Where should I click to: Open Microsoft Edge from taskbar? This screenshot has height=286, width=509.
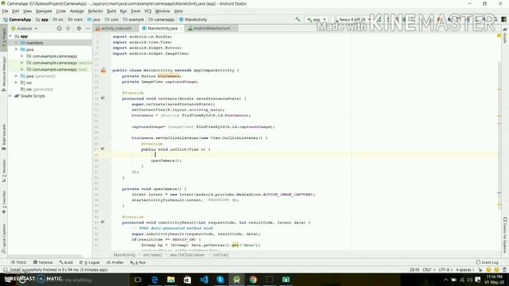click(155, 280)
